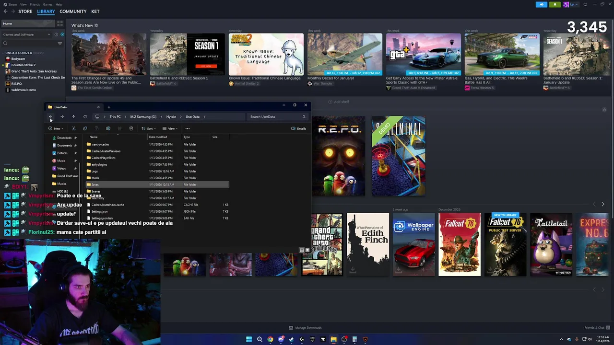This screenshot has height=345, width=614.
Task: Rename the selected item via toolbar icon
Action: 108,128
